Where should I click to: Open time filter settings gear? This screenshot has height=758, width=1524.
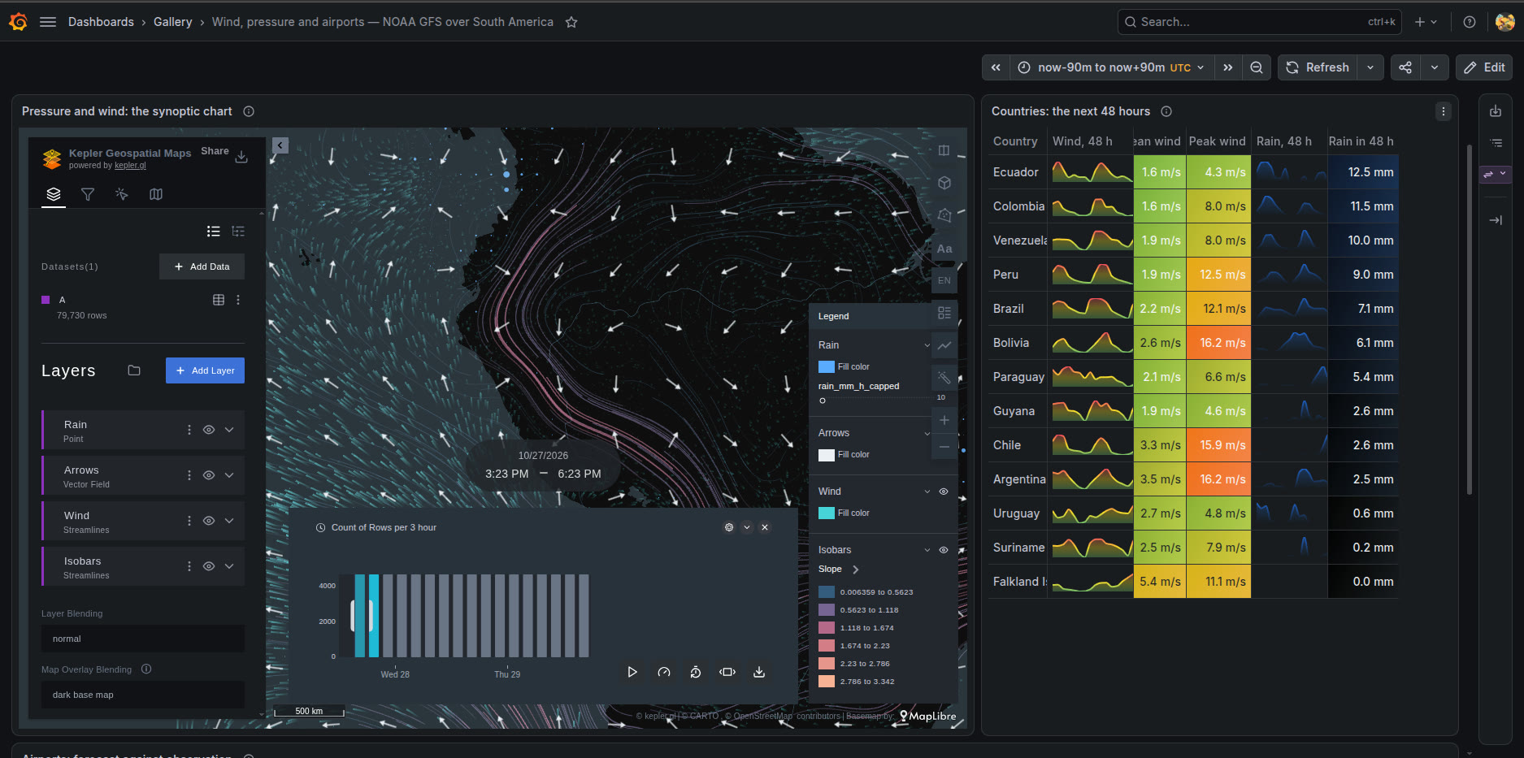pyautogui.click(x=729, y=527)
